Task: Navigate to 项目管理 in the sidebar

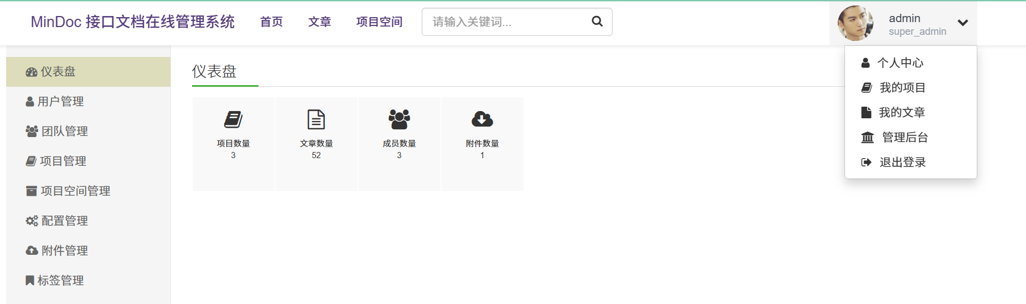Action: pos(63,161)
